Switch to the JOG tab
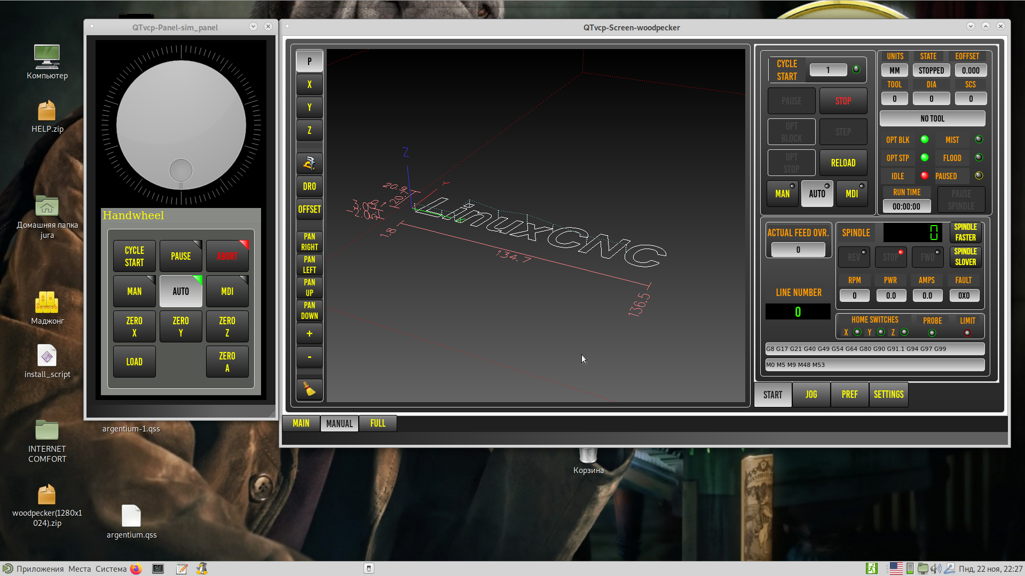The height and width of the screenshot is (576, 1025). coord(811,395)
